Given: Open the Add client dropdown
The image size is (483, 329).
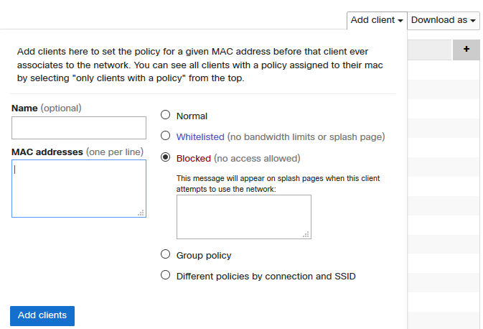Looking at the screenshot, I should (x=376, y=20).
